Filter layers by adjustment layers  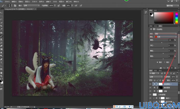165,73
